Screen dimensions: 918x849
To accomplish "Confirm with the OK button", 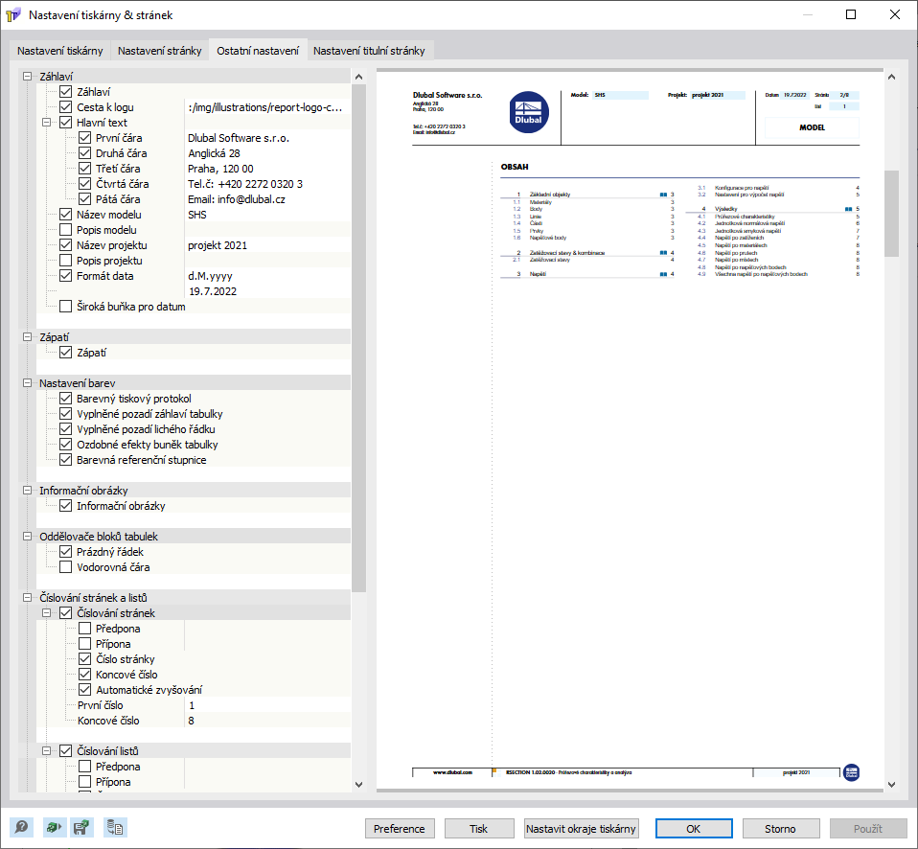I will point(694,829).
